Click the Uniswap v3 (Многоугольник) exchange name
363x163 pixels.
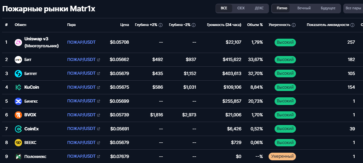pos(41,43)
